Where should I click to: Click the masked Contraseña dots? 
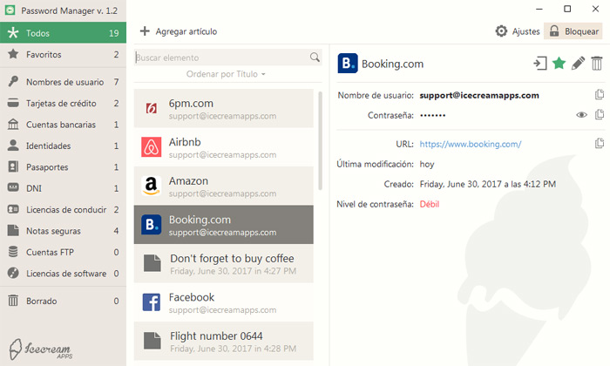(x=432, y=115)
